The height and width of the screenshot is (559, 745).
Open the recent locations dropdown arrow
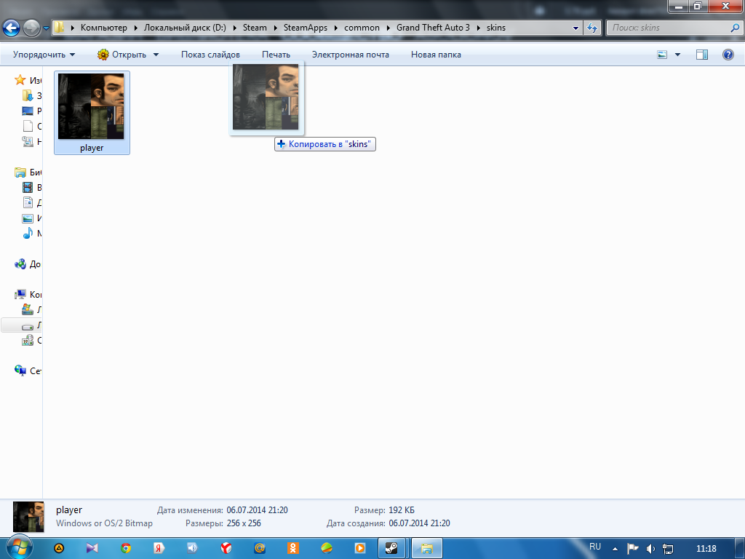click(x=46, y=28)
